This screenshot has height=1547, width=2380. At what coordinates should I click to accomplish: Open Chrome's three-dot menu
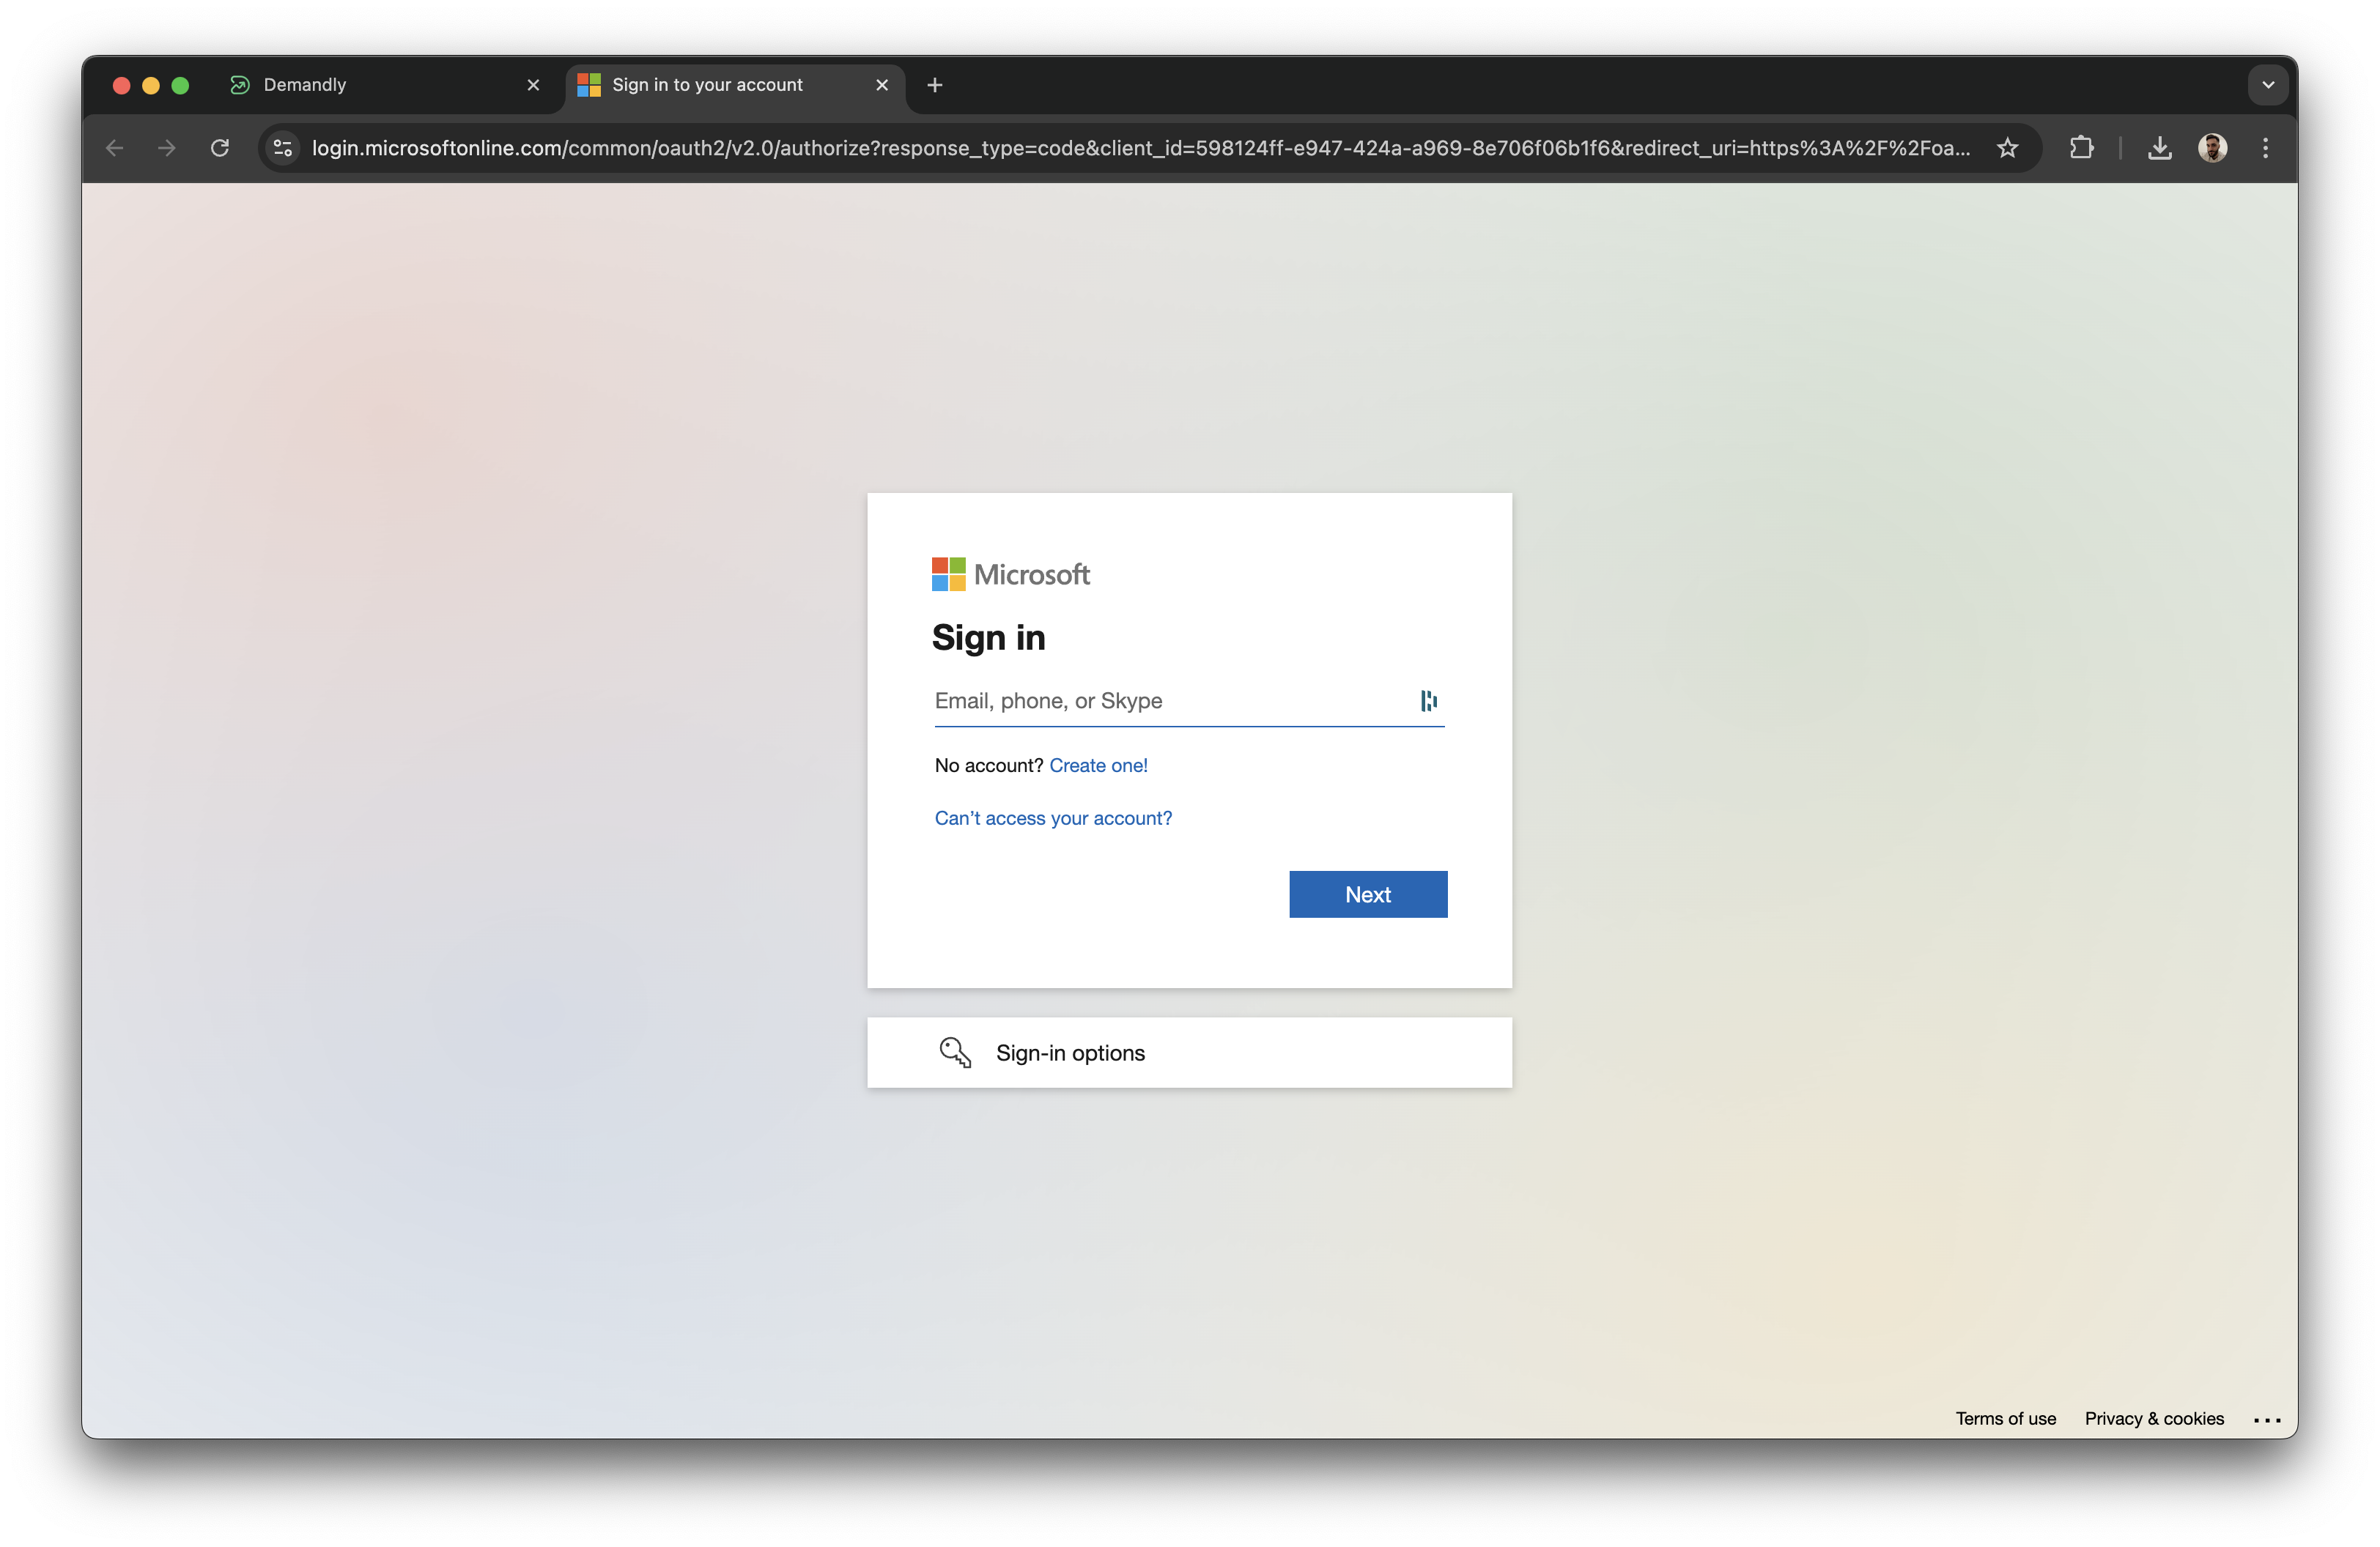(2266, 148)
